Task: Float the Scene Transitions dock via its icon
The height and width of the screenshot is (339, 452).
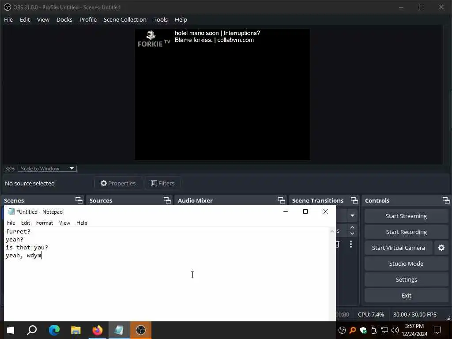Action: [x=354, y=200]
